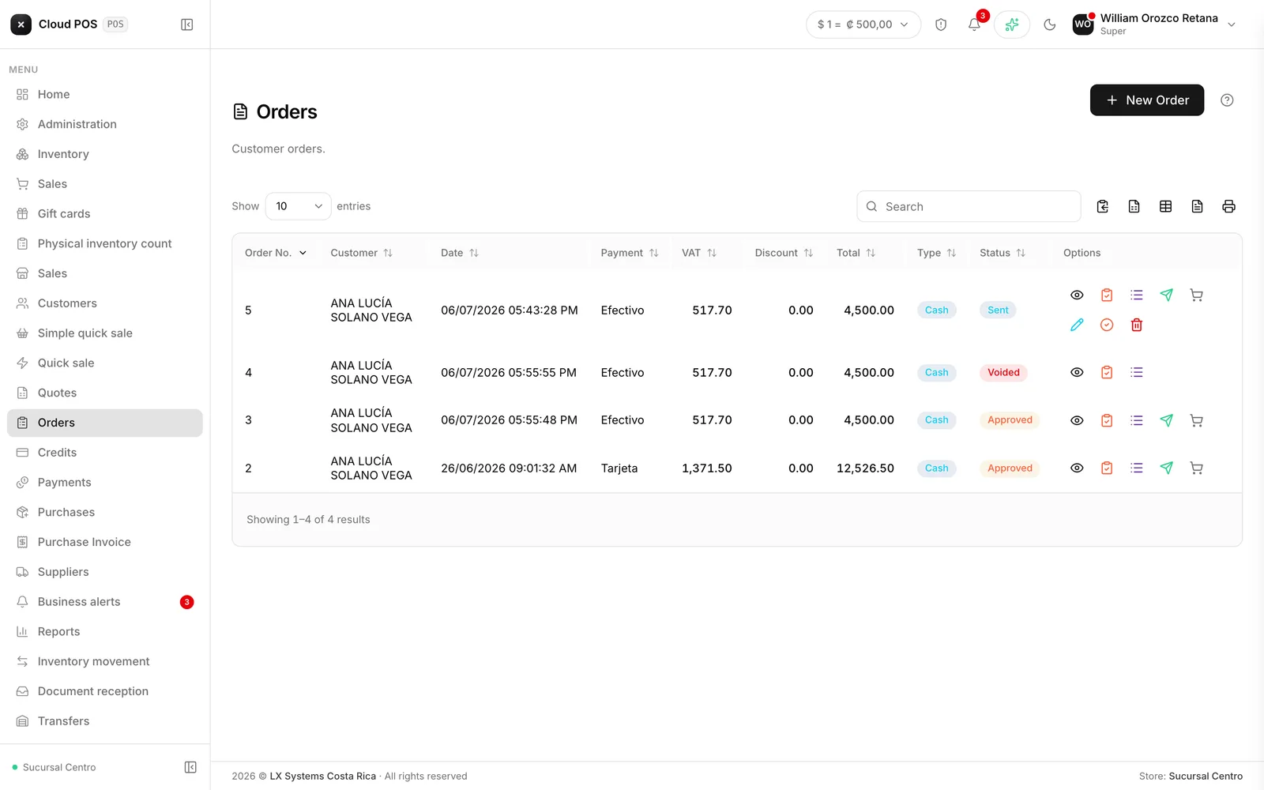The width and height of the screenshot is (1264, 790).
Task: View order 5 details eye icon
Action: (x=1077, y=295)
